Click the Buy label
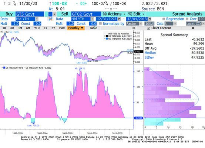 click(9, 14)
